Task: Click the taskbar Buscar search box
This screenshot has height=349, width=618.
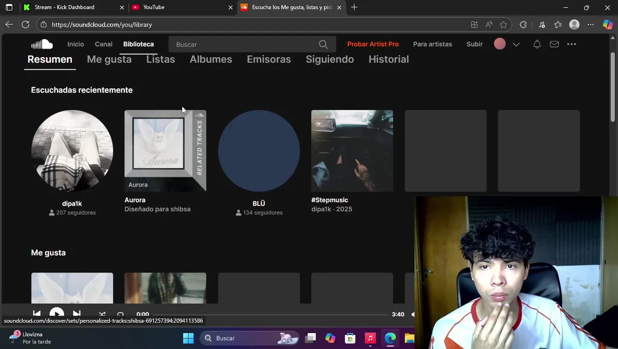Action: click(250, 338)
